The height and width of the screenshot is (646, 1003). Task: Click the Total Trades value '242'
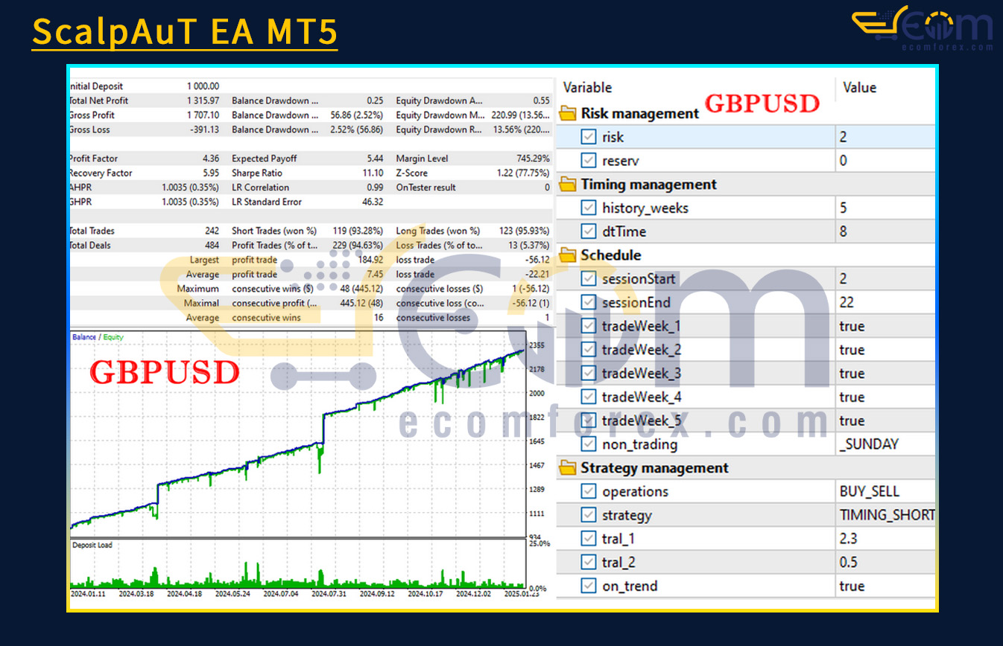pyautogui.click(x=212, y=231)
